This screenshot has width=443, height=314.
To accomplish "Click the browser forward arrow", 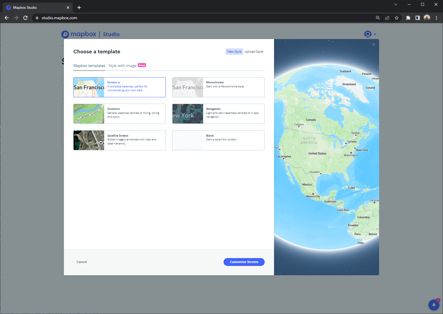I will click(x=16, y=18).
